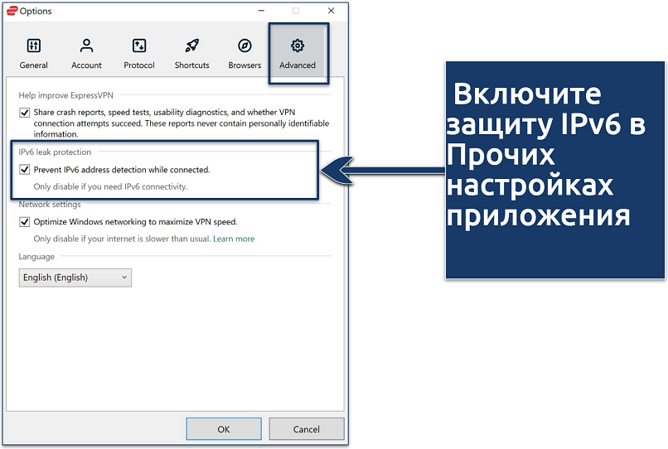The width and height of the screenshot is (668, 449).
Task: Click the IPv6 leak protection heading
Action: [55, 152]
